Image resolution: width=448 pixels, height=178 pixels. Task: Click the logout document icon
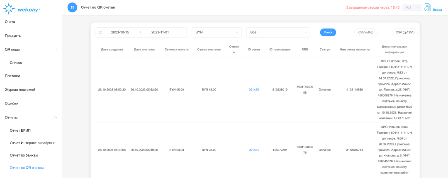point(428,7)
